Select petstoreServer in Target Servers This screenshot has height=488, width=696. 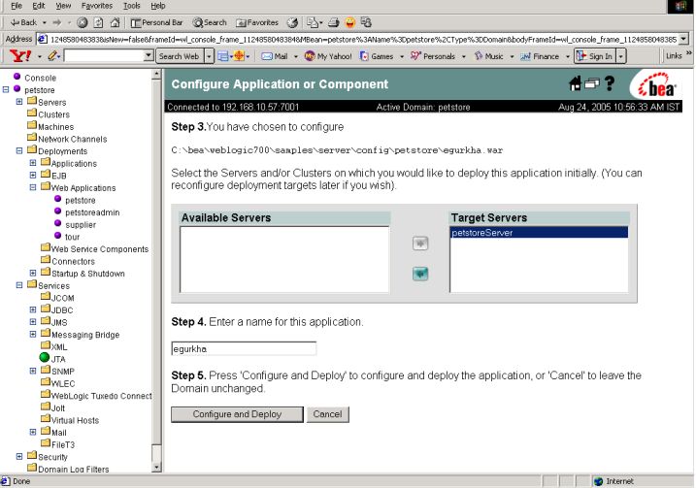(539, 233)
